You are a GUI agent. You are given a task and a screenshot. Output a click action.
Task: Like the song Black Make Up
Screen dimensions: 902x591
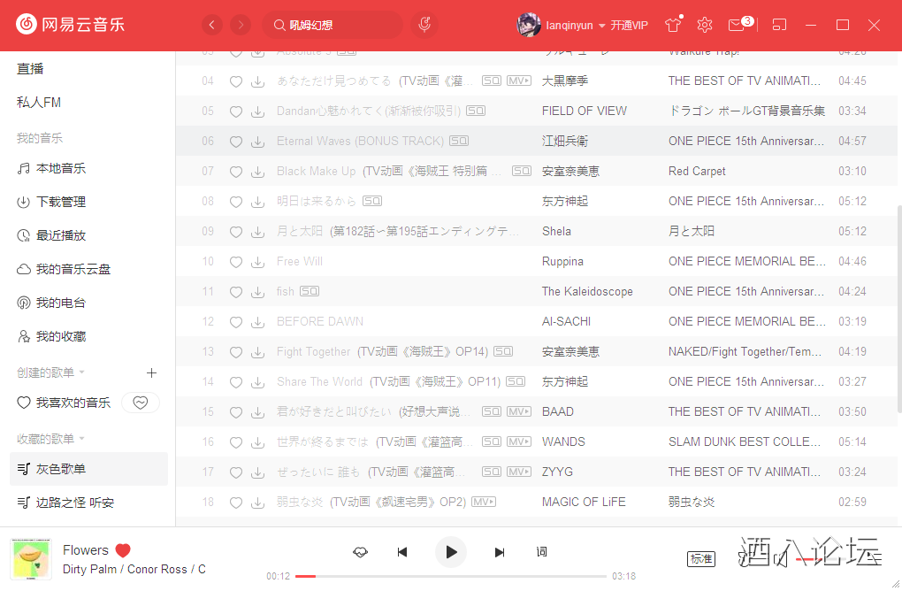coord(236,171)
